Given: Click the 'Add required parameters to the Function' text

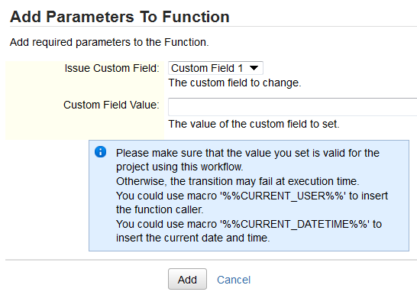Looking at the screenshot, I should click(x=109, y=42).
